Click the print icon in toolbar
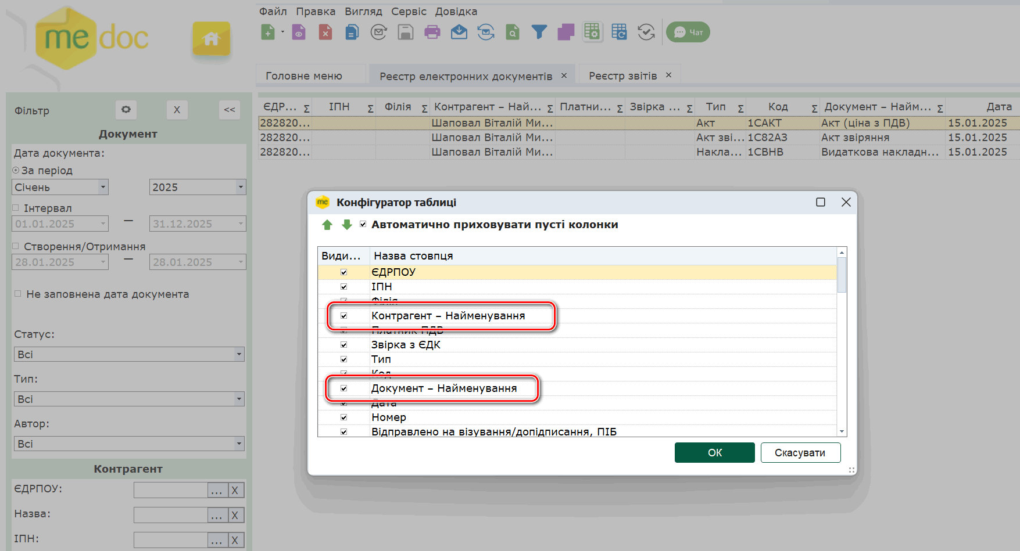Viewport: 1020px width, 551px height. [x=432, y=33]
